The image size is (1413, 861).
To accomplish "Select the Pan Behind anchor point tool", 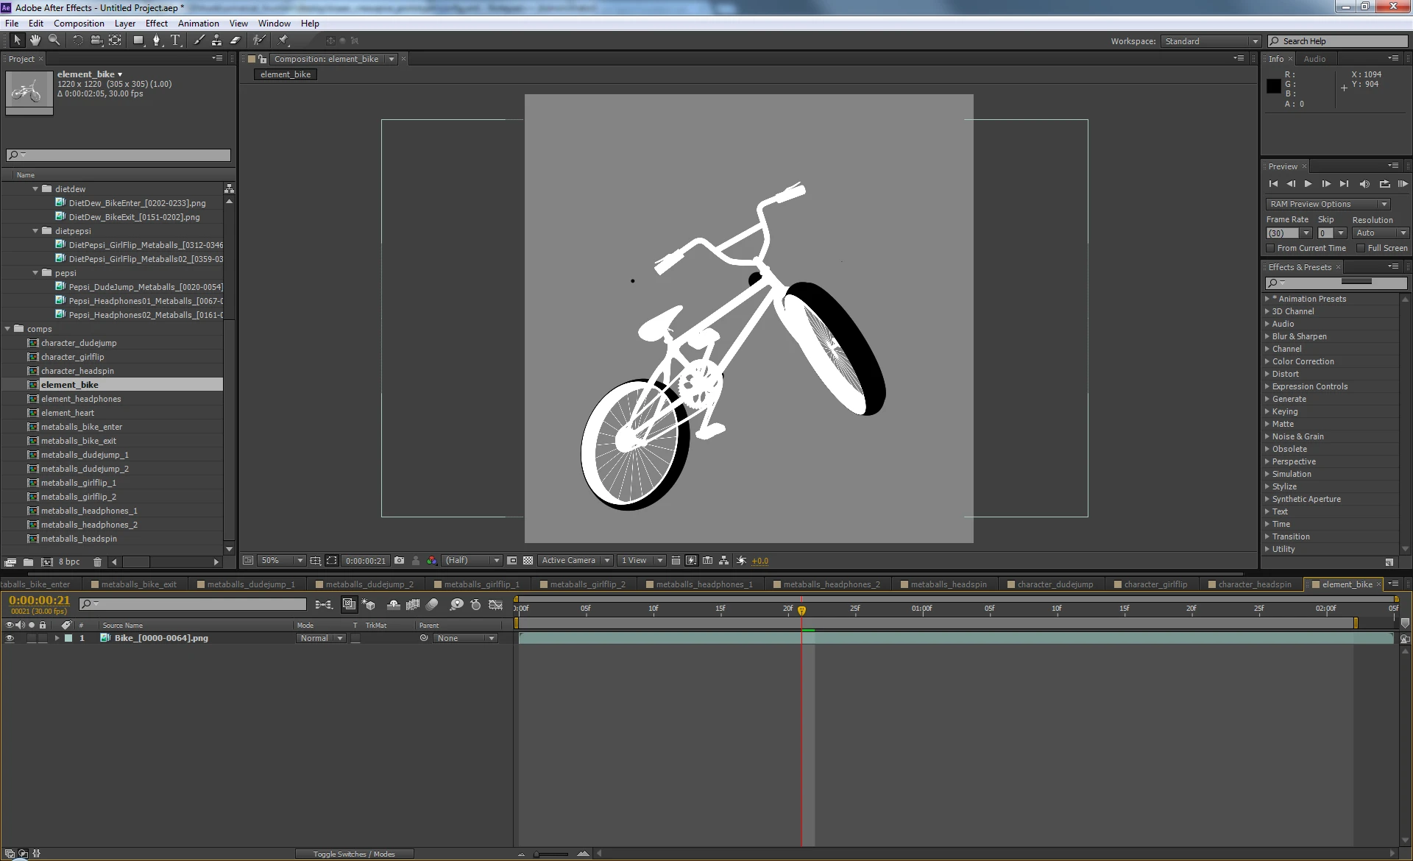I will pos(116,40).
